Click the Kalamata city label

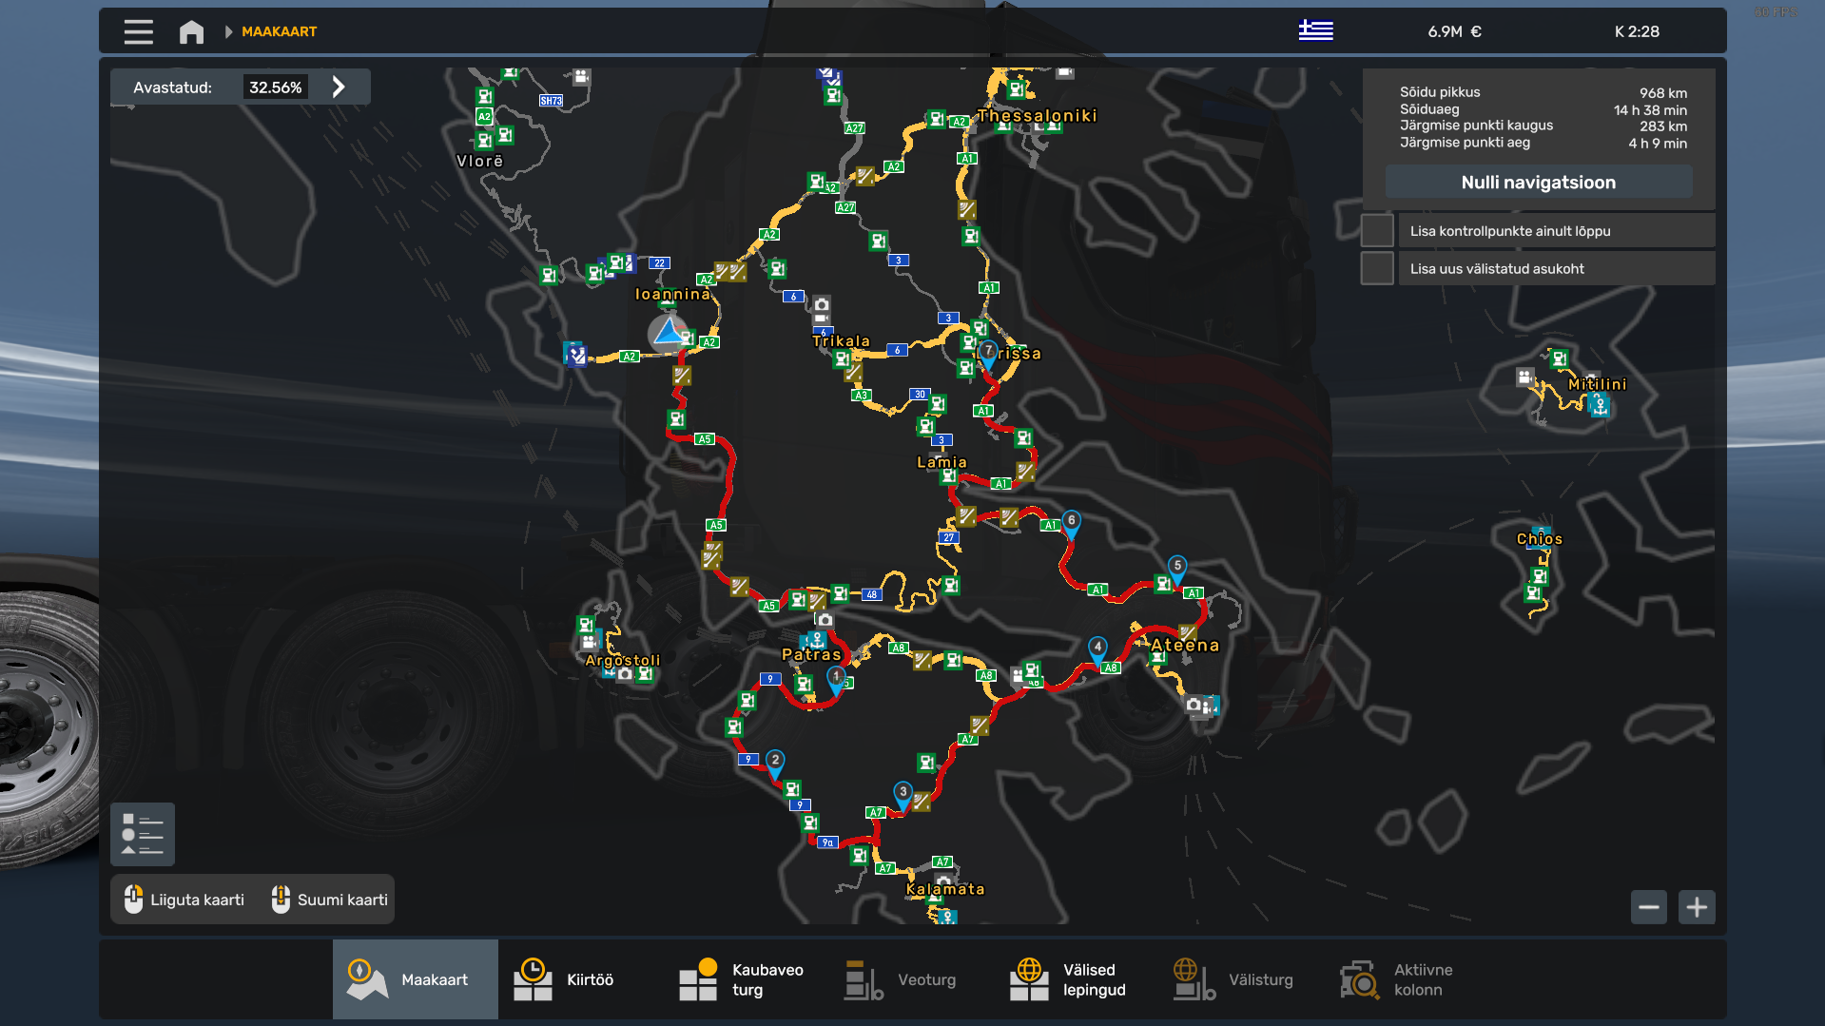945,889
